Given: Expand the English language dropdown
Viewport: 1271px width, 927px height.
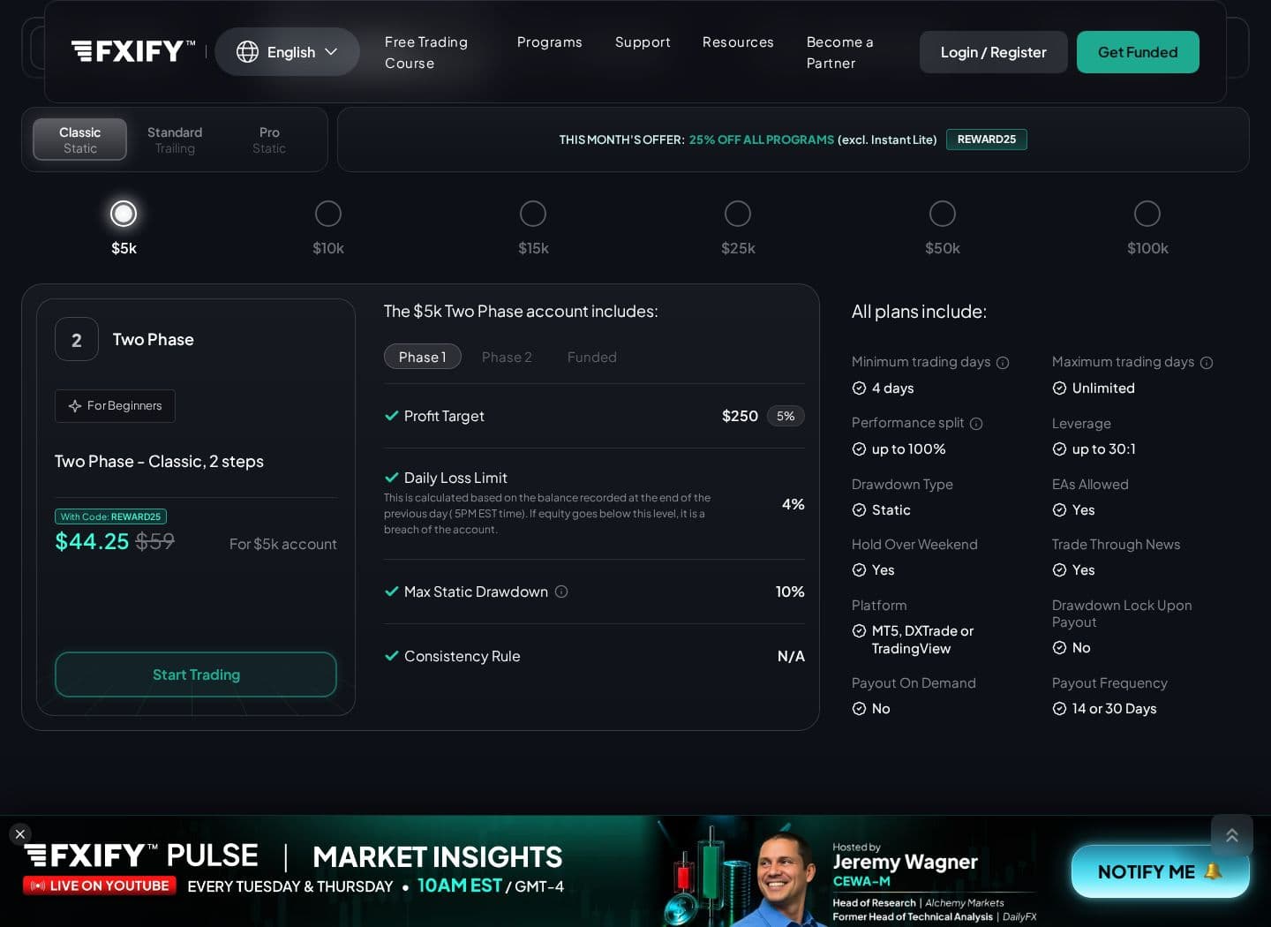Looking at the screenshot, I should tap(288, 52).
